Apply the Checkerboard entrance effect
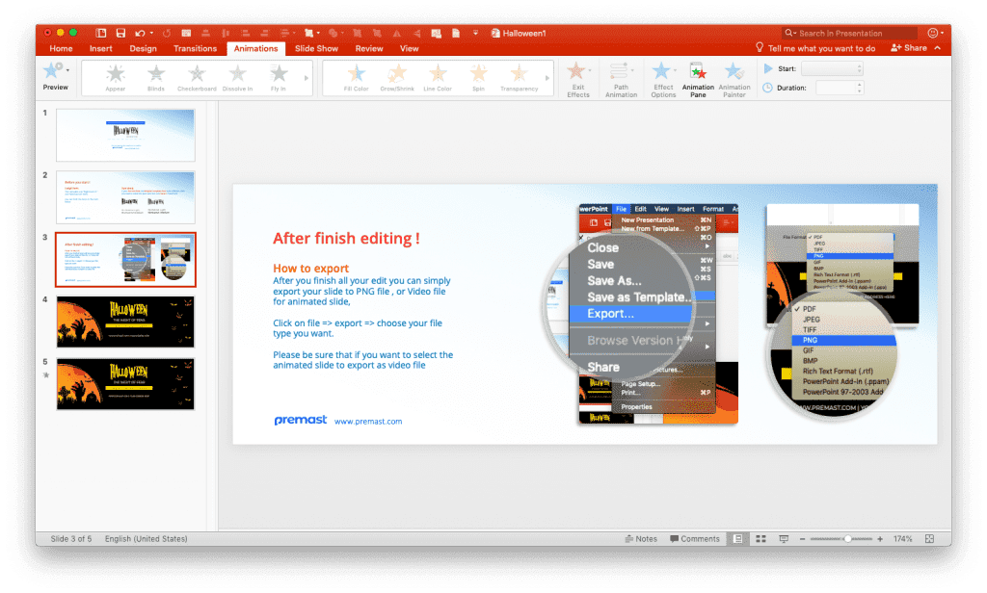 (x=197, y=78)
